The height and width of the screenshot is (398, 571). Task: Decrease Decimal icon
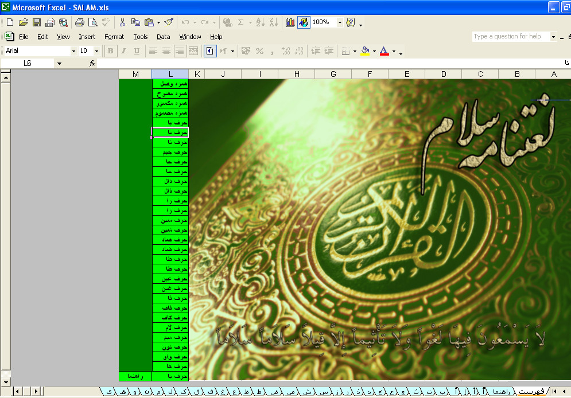299,51
